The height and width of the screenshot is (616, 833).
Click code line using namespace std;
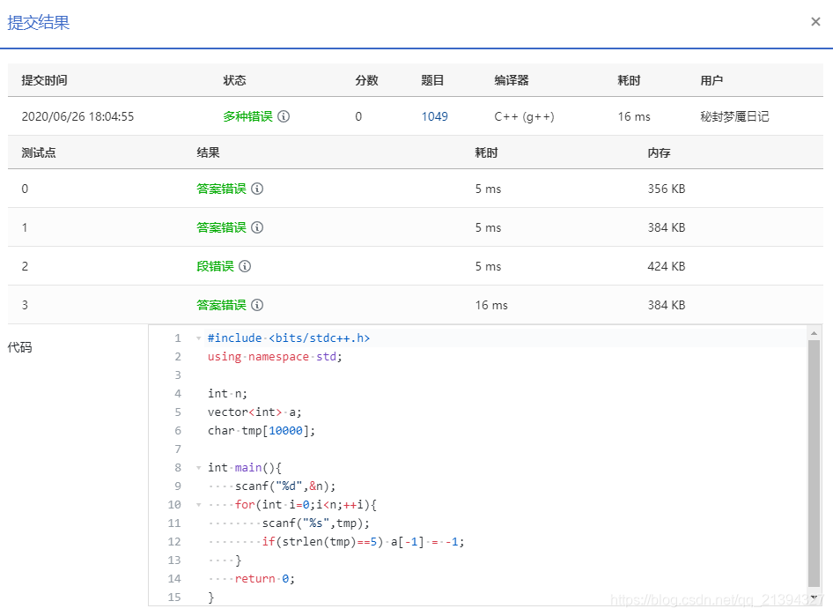tap(275, 357)
